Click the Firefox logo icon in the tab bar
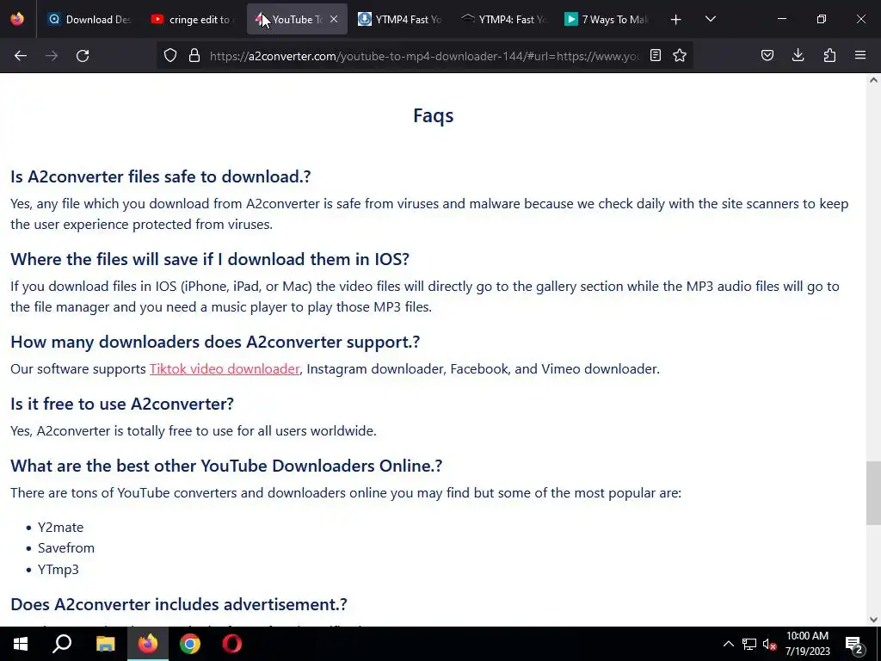The height and width of the screenshot is (661, 881). pos(17,19)
